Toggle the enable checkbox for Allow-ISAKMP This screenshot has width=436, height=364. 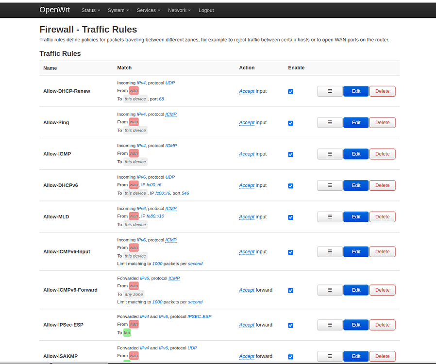point(290,356)
